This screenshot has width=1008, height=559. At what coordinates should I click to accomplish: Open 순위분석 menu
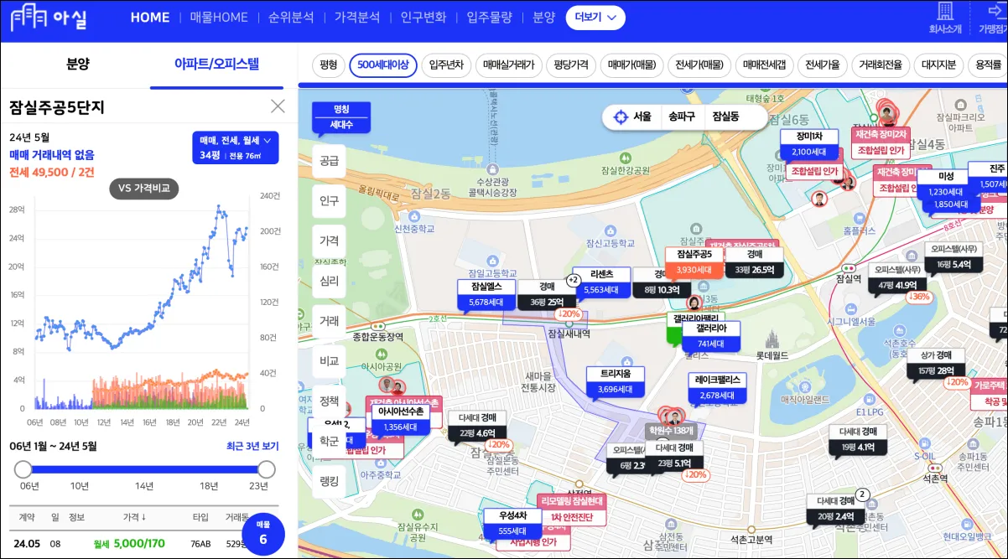pyautogui.click(x=291, y=17)
